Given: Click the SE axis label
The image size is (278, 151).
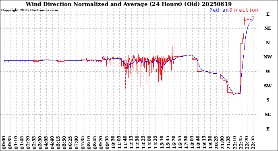Looking at the screenshot, I should 268,114.
